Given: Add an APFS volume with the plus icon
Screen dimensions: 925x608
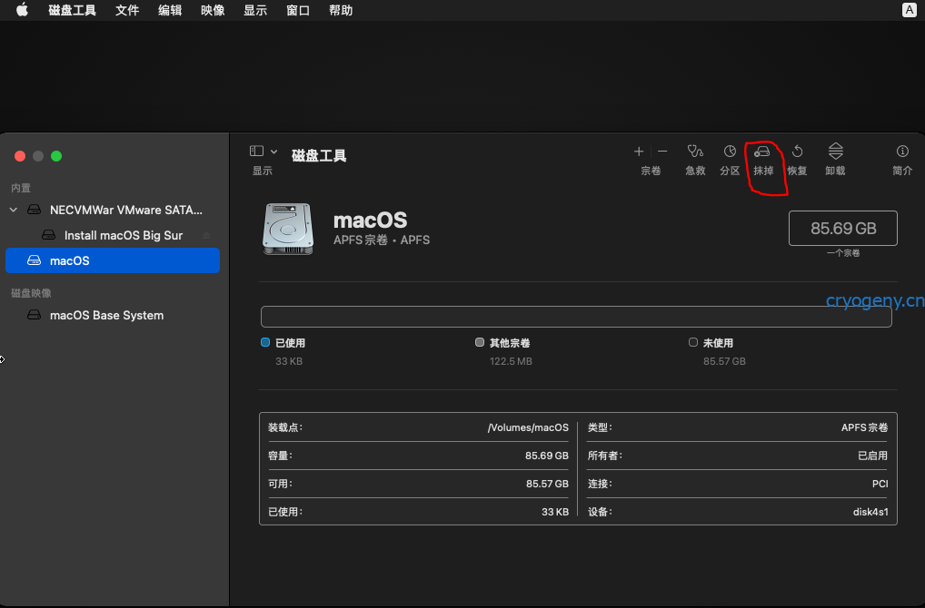Looking at the screenshot, I should tap(638, 152).
